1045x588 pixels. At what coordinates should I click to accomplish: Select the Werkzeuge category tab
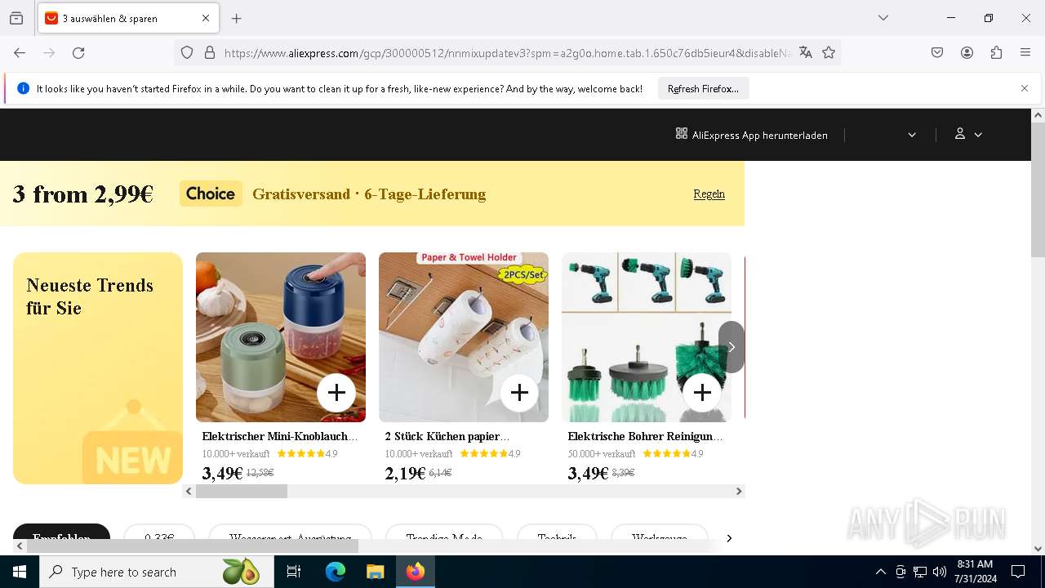(660, 537)
